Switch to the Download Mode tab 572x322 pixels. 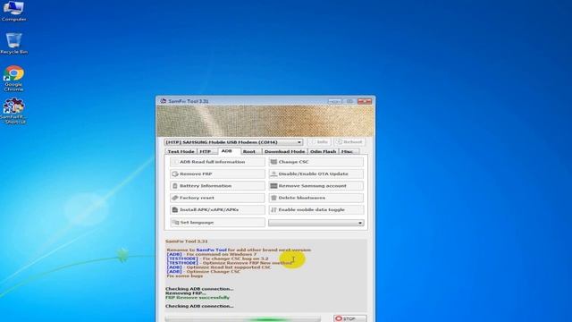tap(284, 151)
